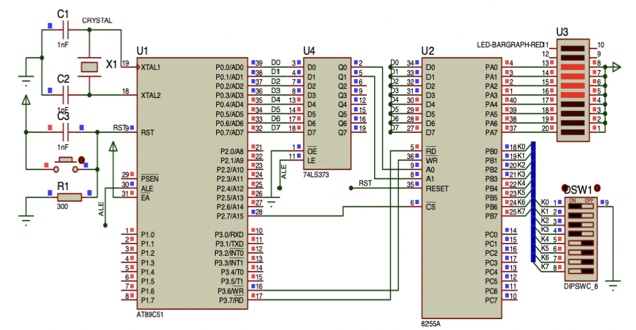Click the Q7 output label on U4
636x330 pixels.
pos(342,133)
